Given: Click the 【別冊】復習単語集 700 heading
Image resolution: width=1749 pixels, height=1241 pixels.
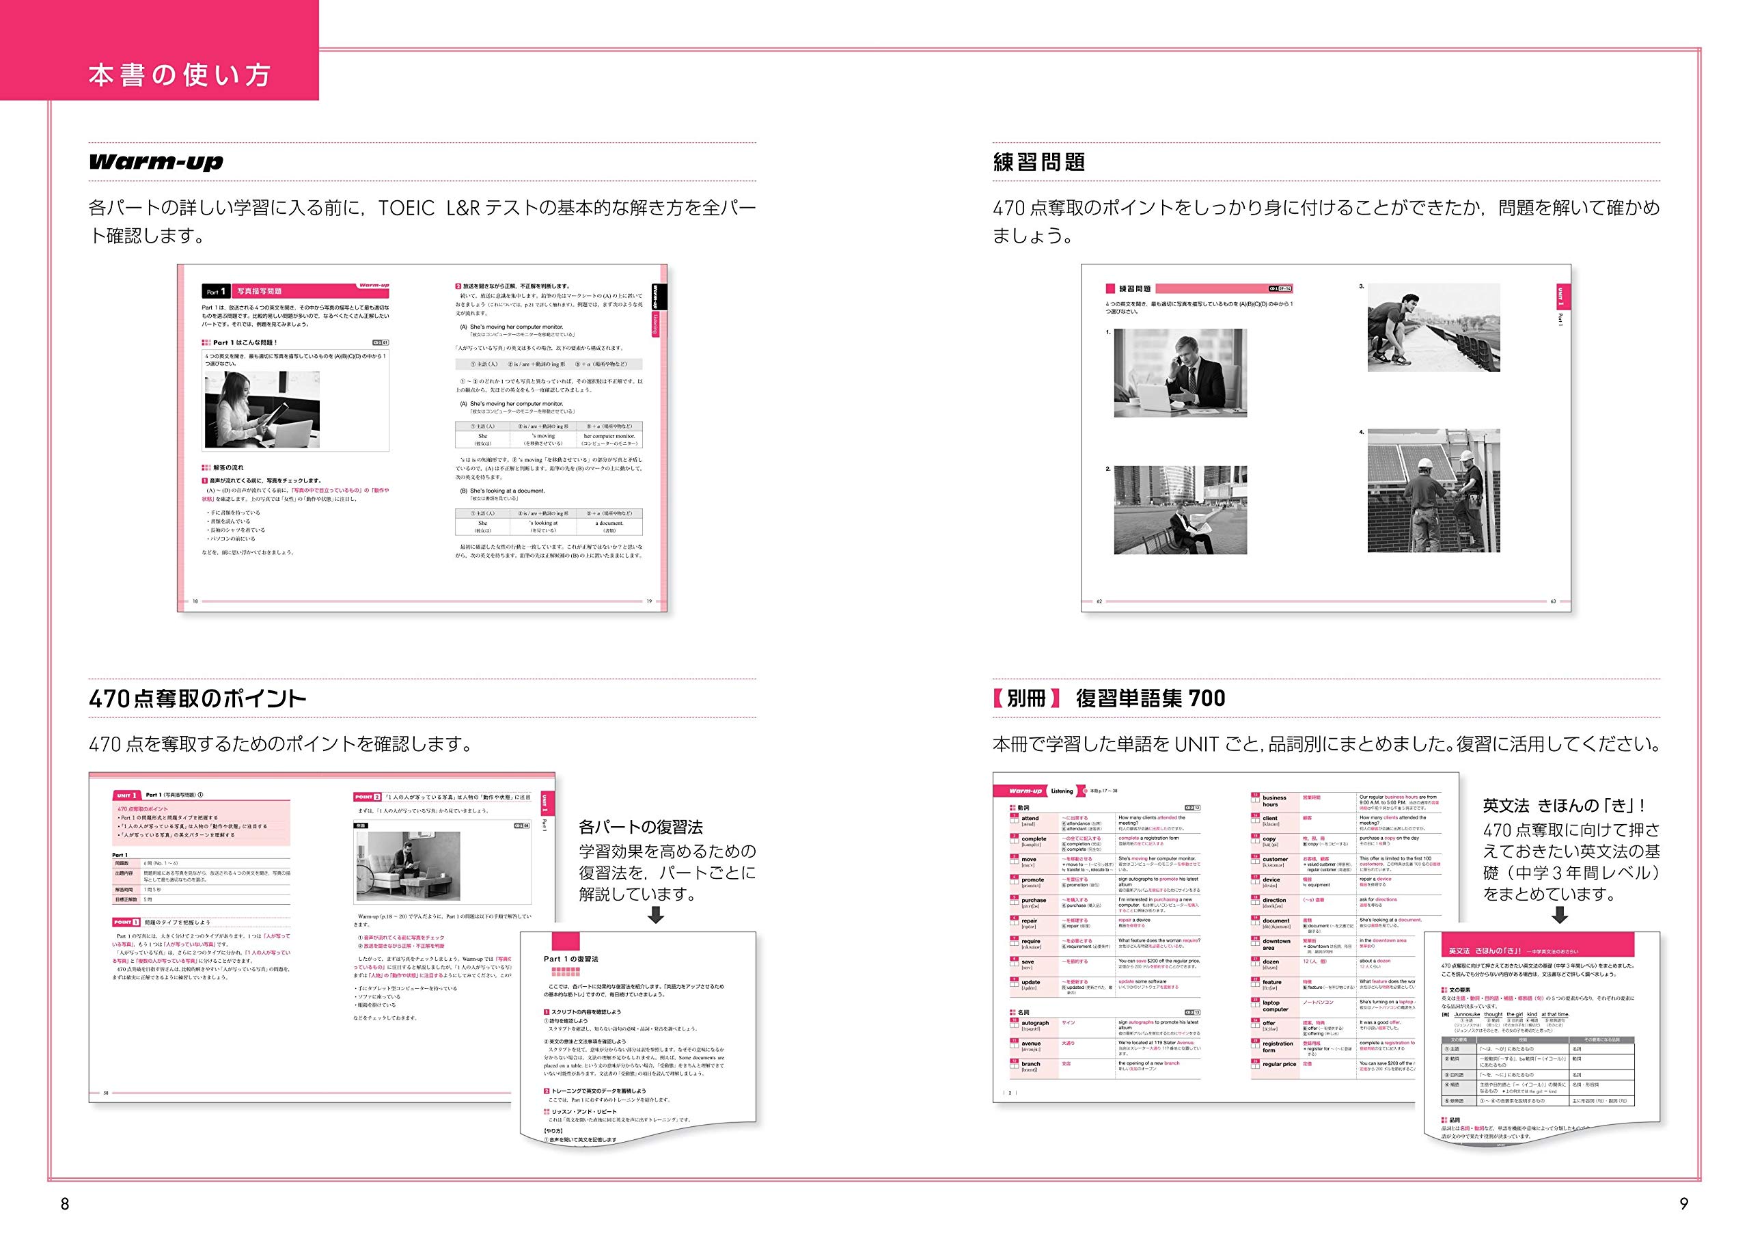Looking at the screenshot, I should (1109, 698).
